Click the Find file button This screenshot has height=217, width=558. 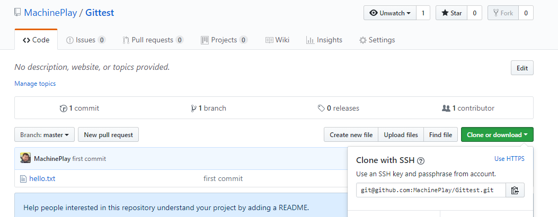tap(440, 134)
